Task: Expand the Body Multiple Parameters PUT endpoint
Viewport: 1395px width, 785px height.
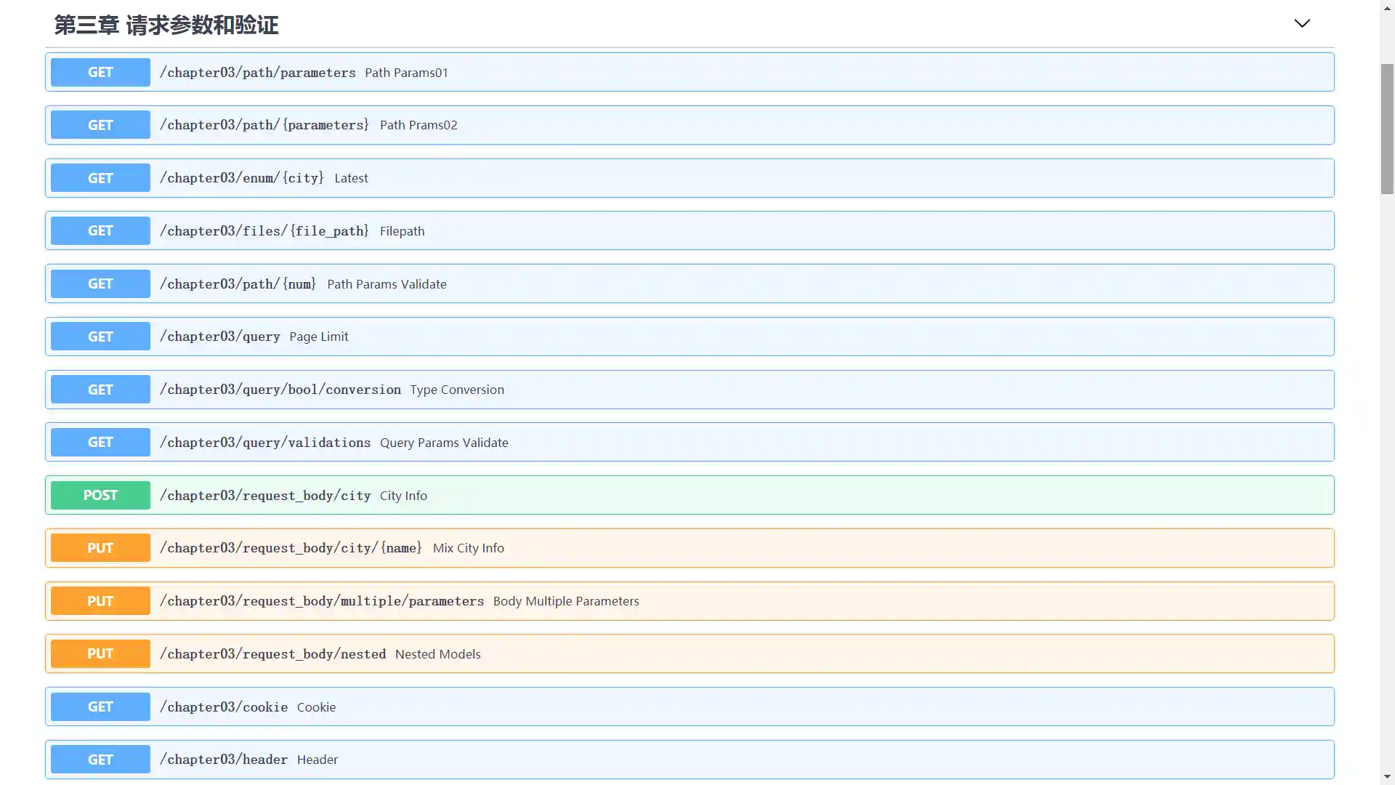Action: coord(565,601)
